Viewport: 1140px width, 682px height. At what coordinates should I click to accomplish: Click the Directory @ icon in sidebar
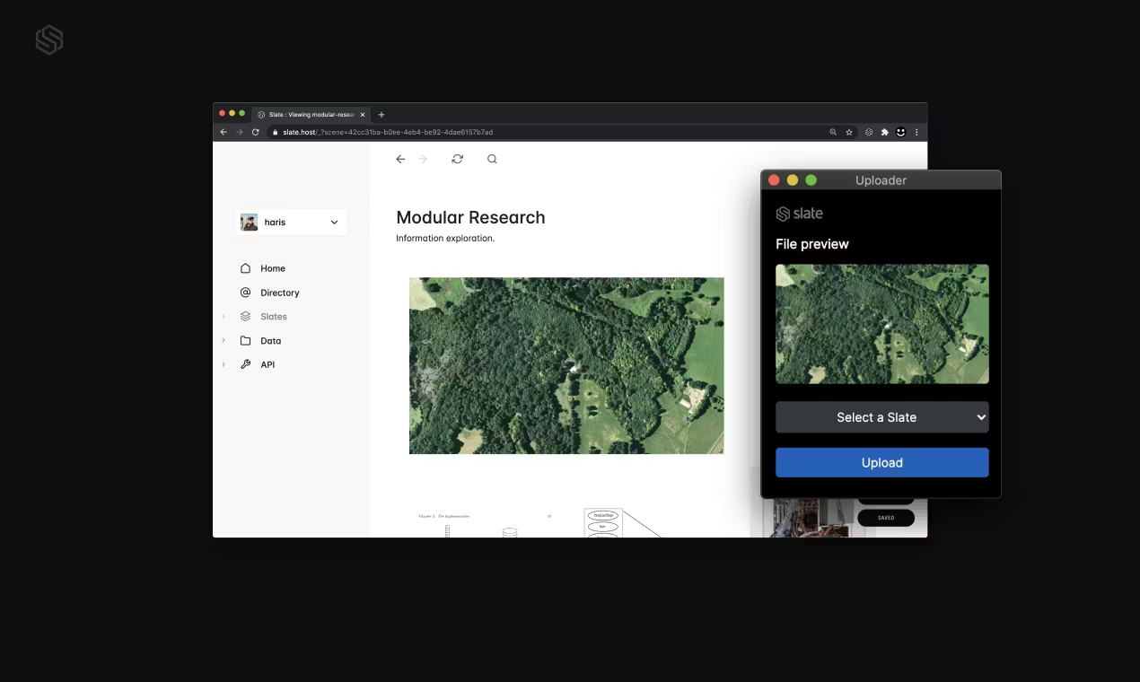[x=246, y=293]
